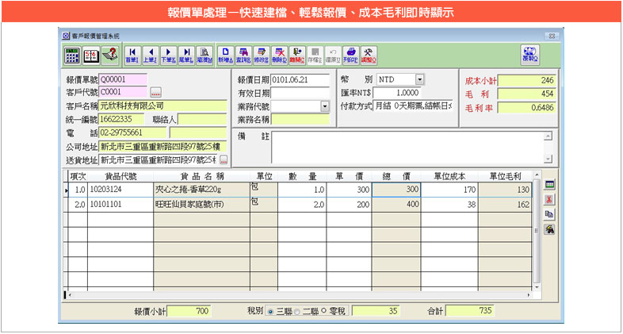Open customer code lookup (…) button
This screenshot has height=334, width=623.
click(x=155, y=93)
